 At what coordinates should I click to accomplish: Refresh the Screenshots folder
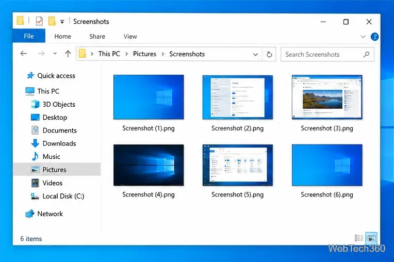coord(269,54)
